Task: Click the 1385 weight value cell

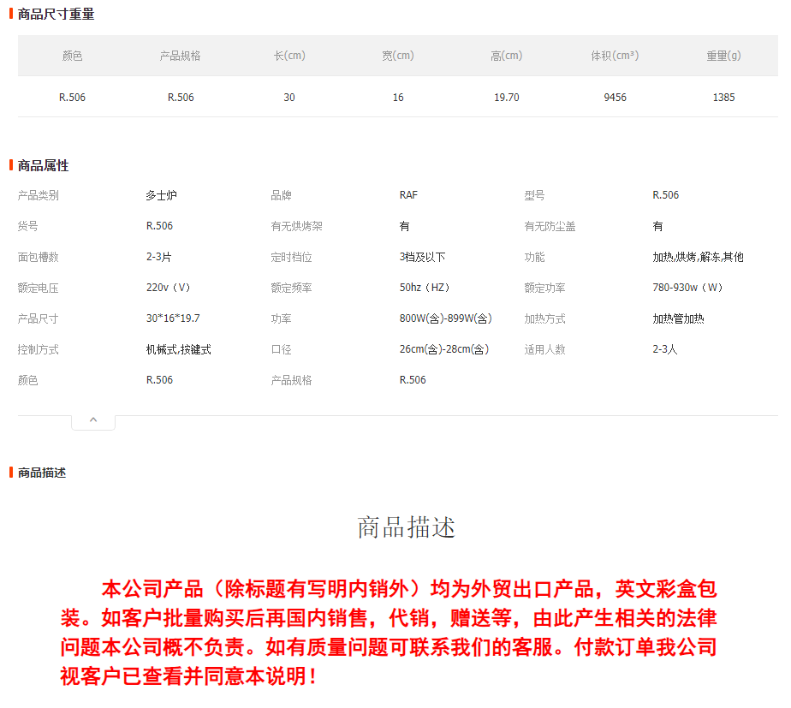Action: point(723,98)
